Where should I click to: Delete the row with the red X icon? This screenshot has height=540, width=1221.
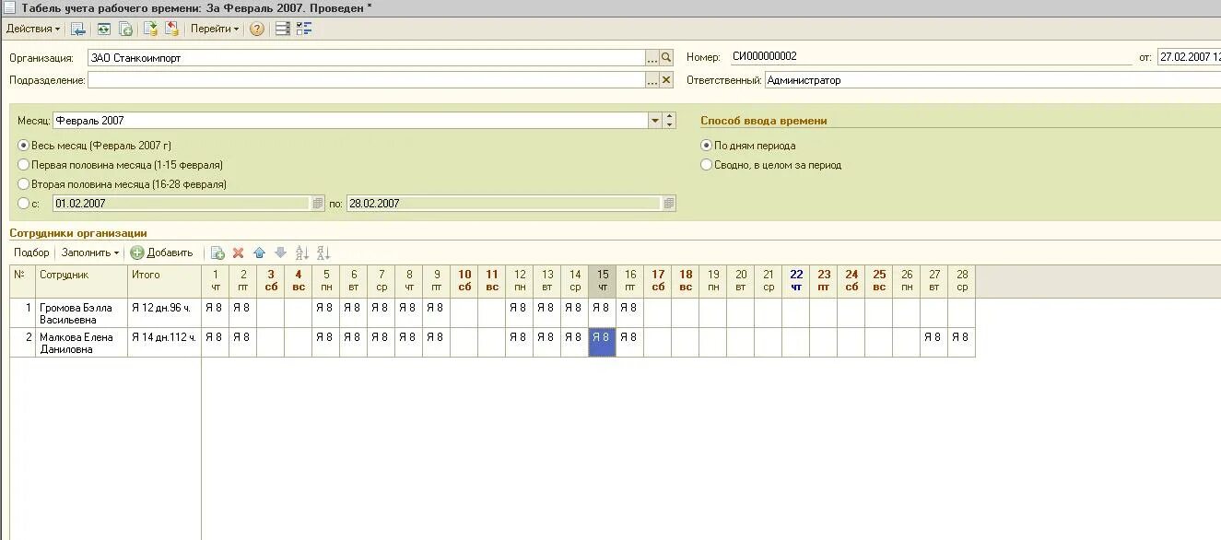point(238,252)
